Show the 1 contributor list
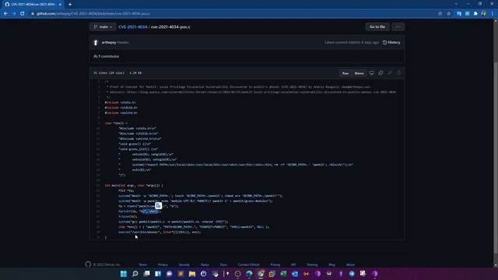Viewport: 498px width, 280px height. (107, 56)
